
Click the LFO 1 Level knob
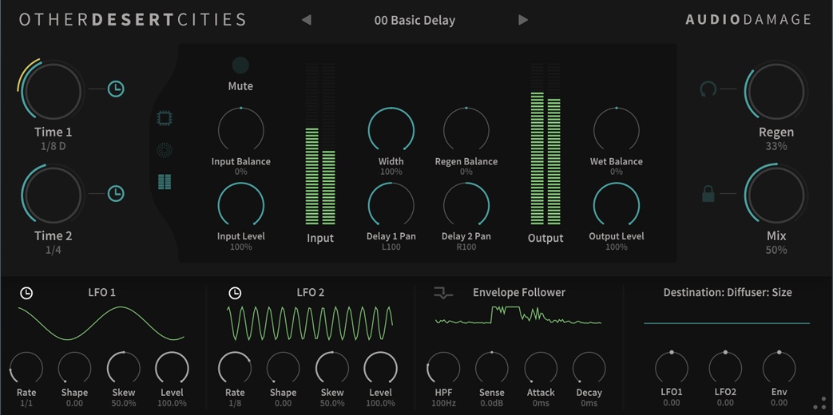tap(172, 368)
